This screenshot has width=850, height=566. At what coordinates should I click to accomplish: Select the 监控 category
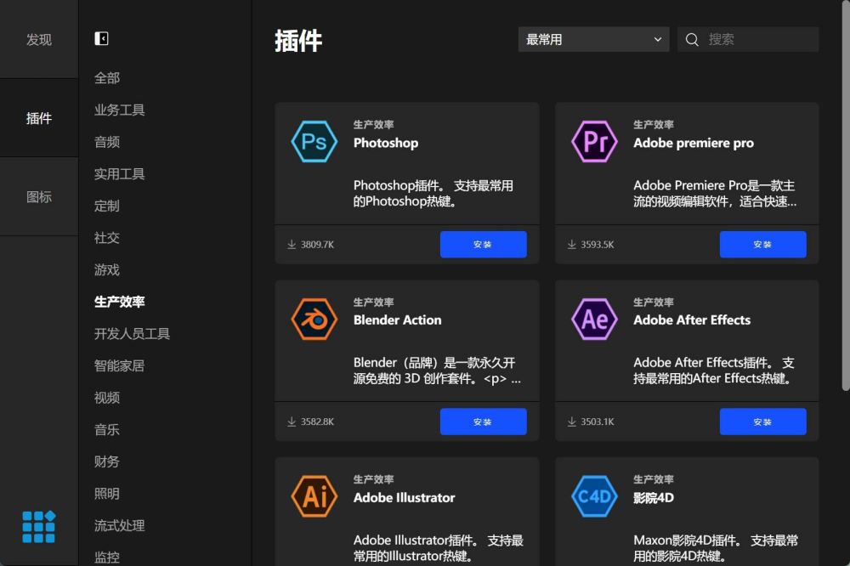107,558
